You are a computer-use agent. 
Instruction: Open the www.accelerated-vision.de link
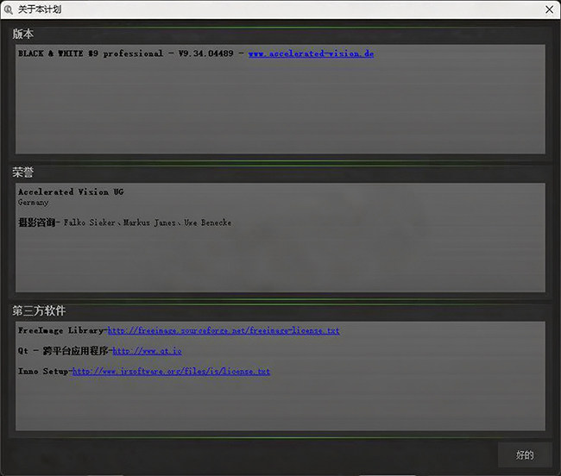tap(311, 53)
